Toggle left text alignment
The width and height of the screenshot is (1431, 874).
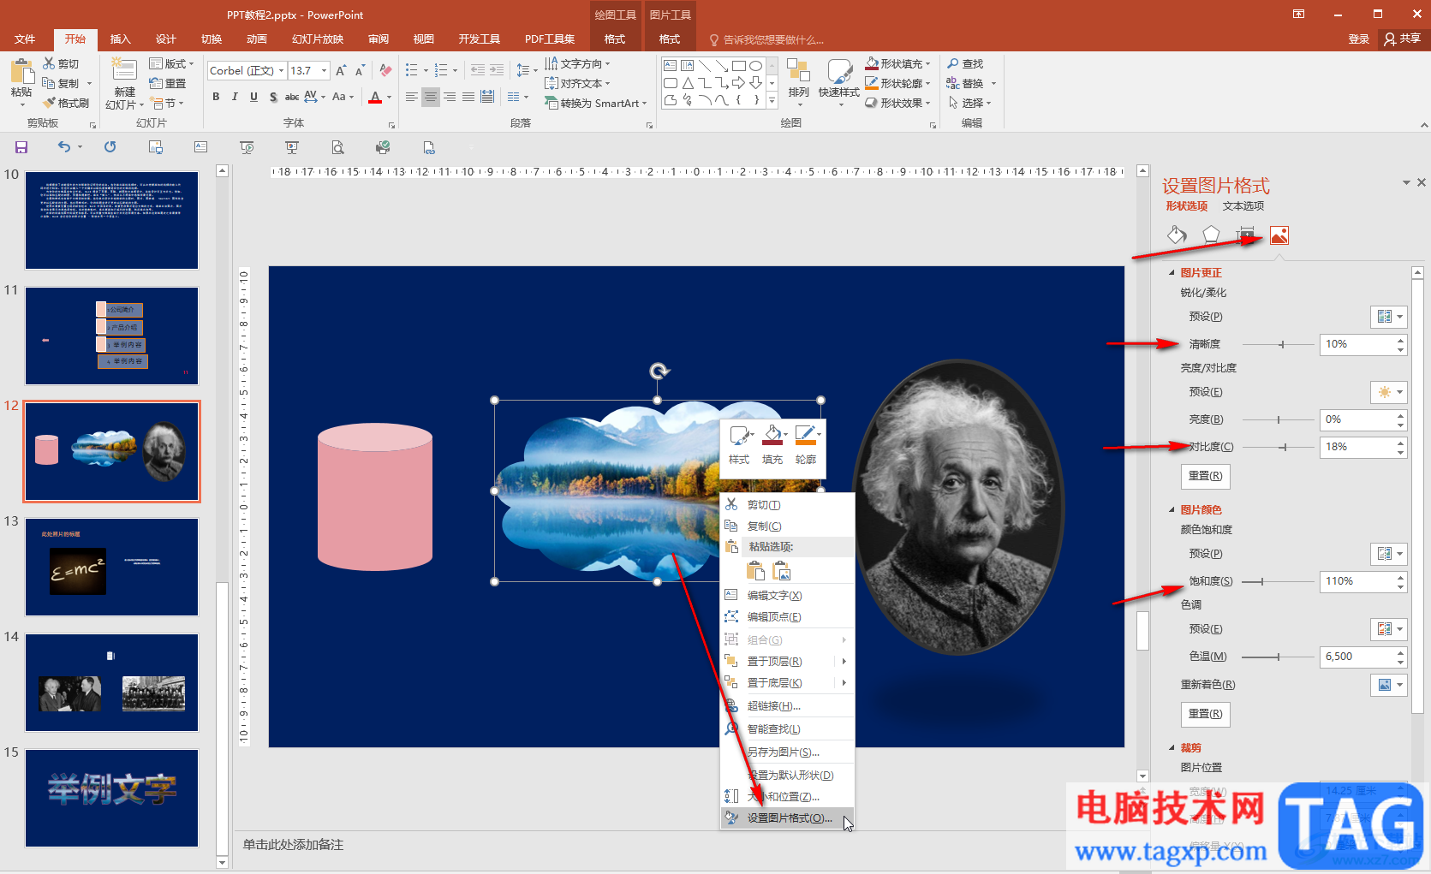[412, 97]
